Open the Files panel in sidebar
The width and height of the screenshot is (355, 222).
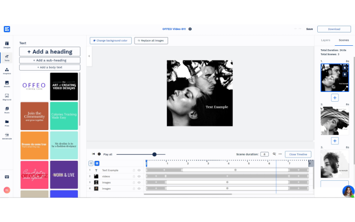[7, 123]
